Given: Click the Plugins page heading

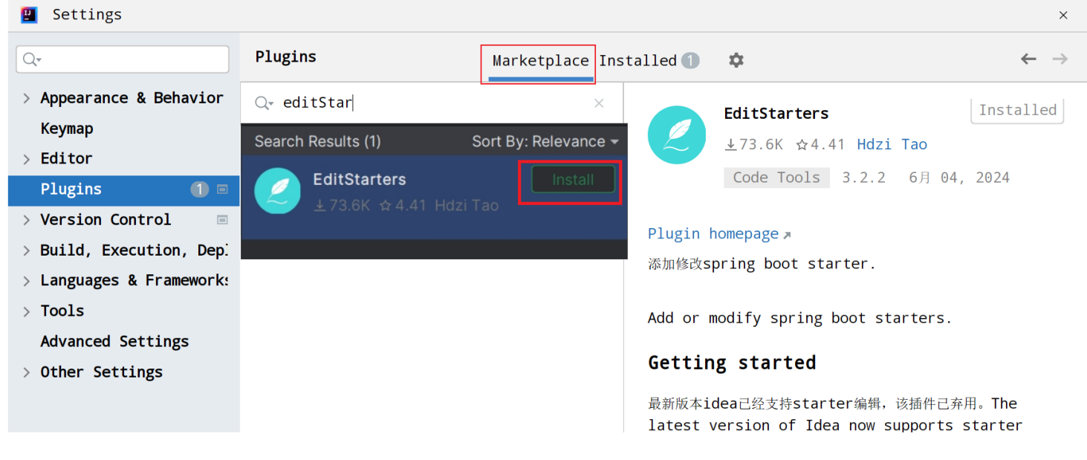Looking at the screenshot, I should (x=286, y=56).
